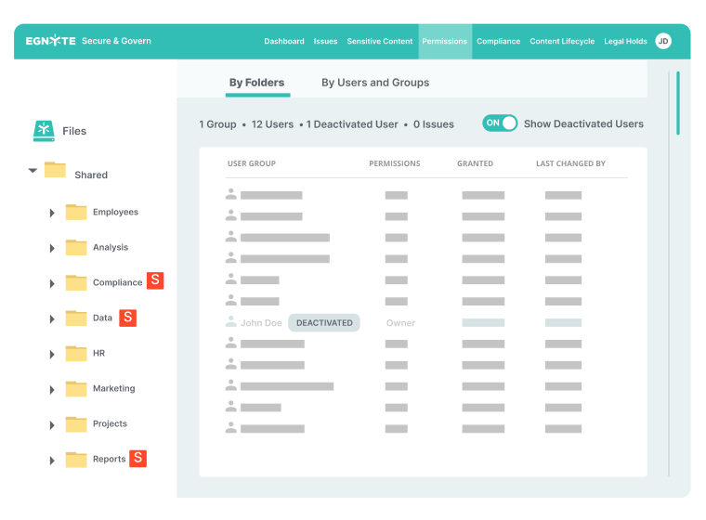The image size is (706, 520).
Task: Collapse the Shared folder tree
Action: pos(33,171)
